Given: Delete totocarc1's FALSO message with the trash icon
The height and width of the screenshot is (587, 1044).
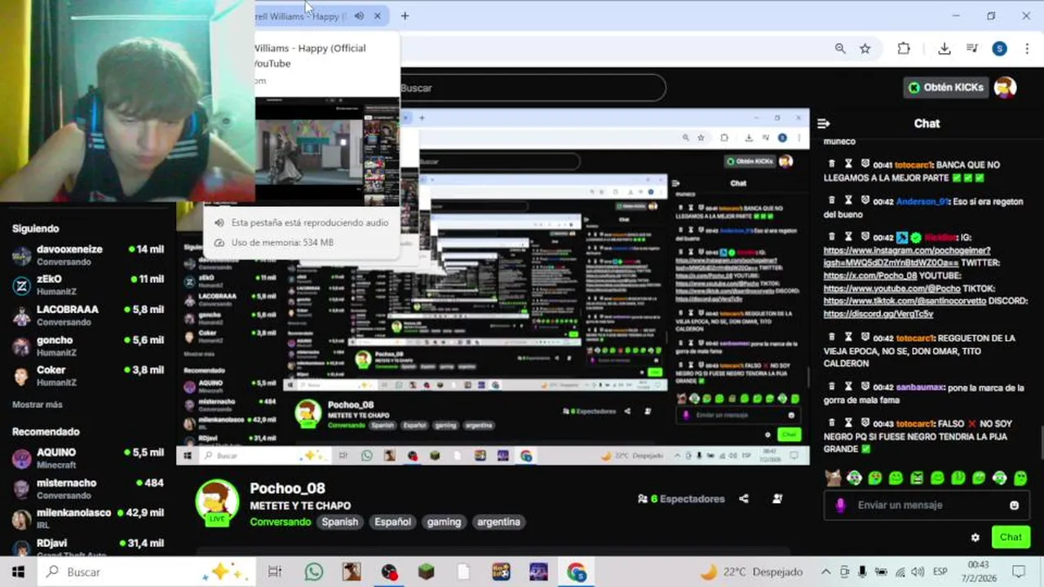Looking at the screenshot, I should [832, 423].
